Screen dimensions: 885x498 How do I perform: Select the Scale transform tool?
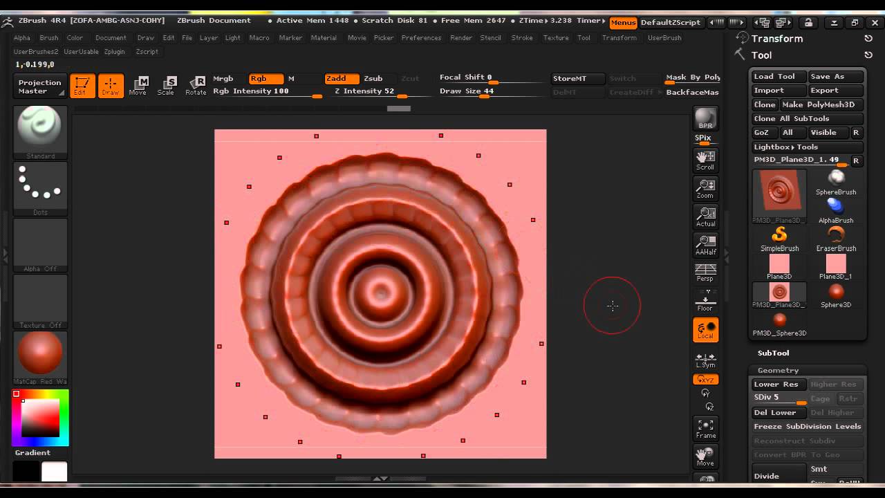tap(166, 86)
